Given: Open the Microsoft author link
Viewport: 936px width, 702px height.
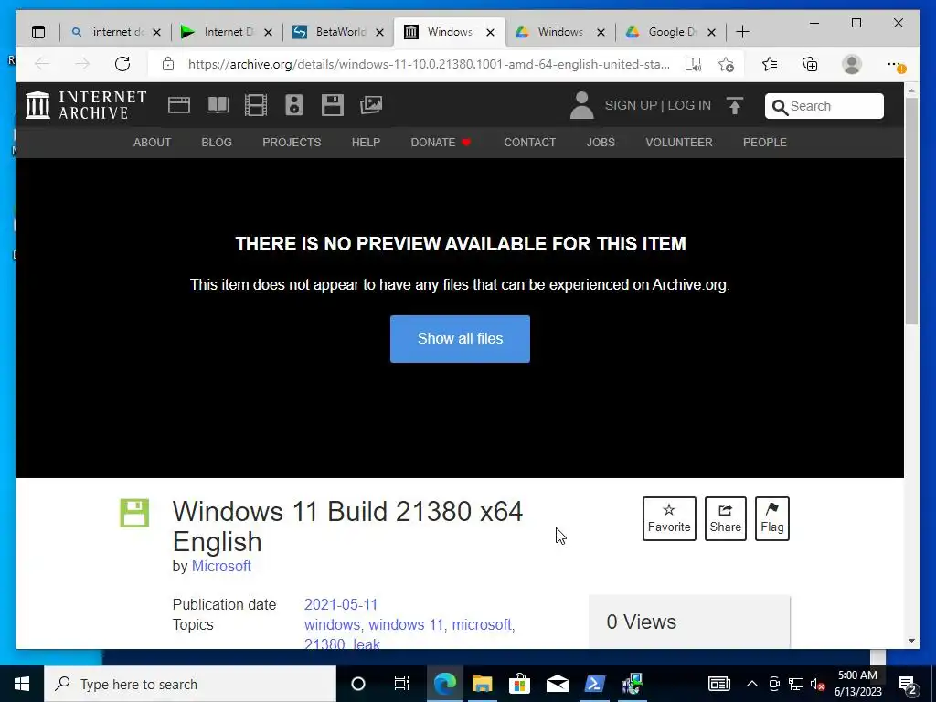Looking at the screenshot, I should [221, 566].
